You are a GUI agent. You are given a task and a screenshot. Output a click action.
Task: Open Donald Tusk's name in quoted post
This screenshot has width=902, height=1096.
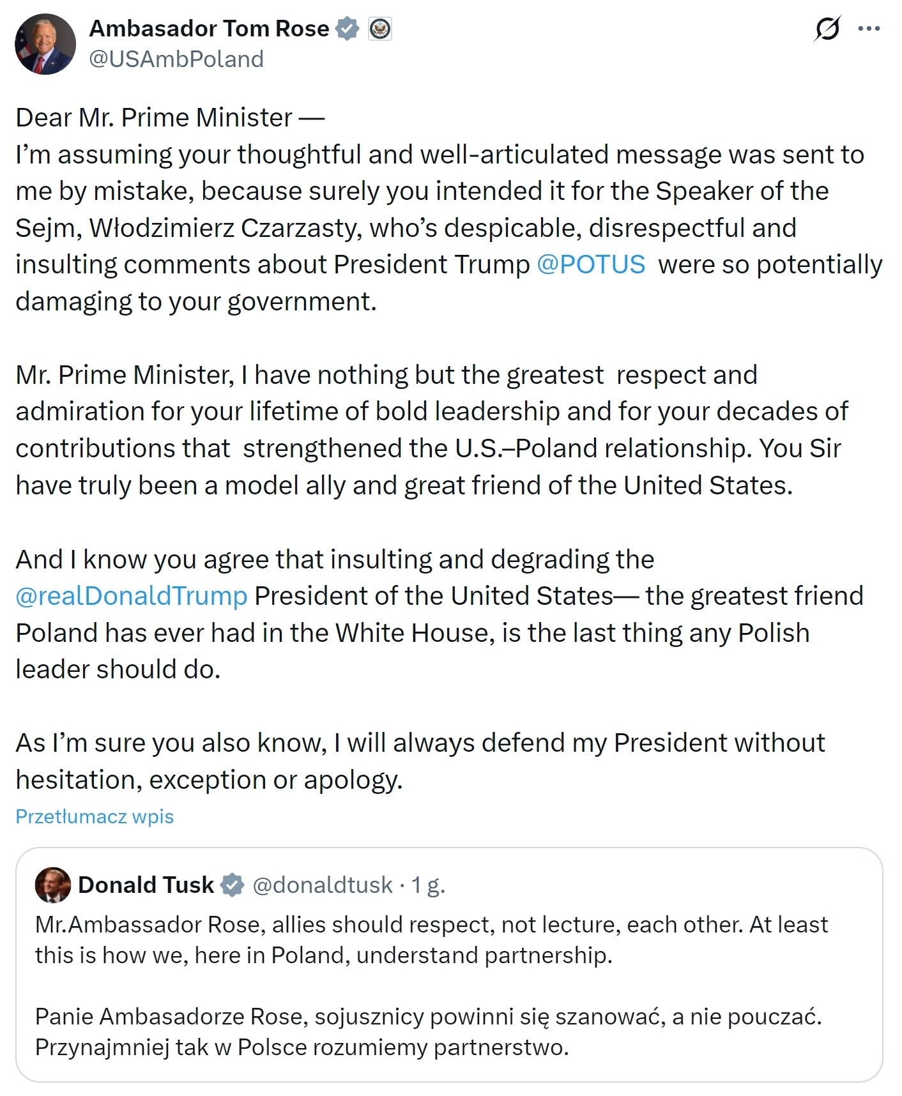point(146,885)
